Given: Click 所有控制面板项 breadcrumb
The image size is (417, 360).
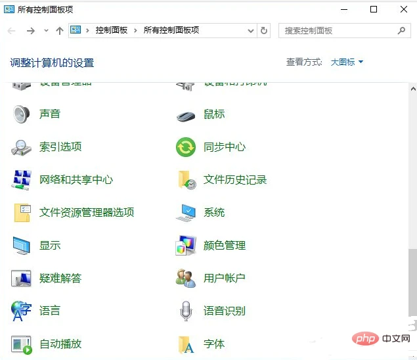Looking at the screenshot, I should (171, 30).
